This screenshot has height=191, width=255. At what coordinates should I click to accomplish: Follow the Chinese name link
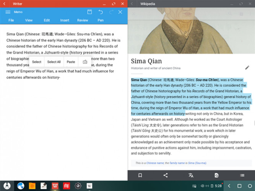[155, 163]
